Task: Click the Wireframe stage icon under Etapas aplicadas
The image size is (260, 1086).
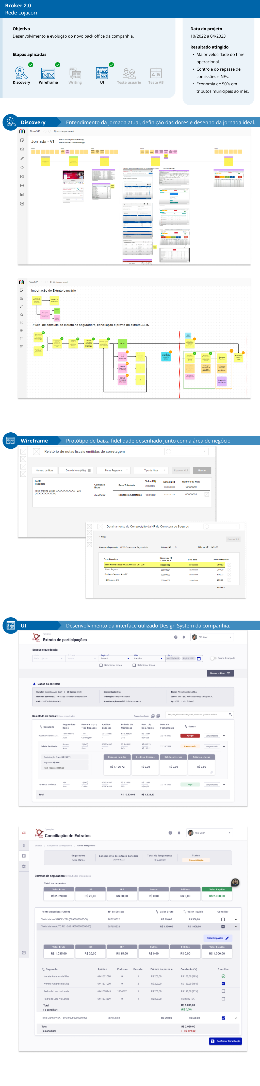Action: point(48,73)
